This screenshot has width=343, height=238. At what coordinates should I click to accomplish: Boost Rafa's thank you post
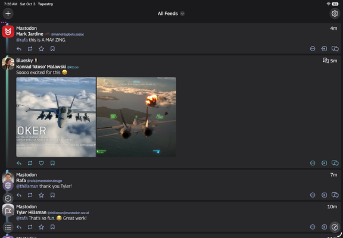tap(30, 195)
